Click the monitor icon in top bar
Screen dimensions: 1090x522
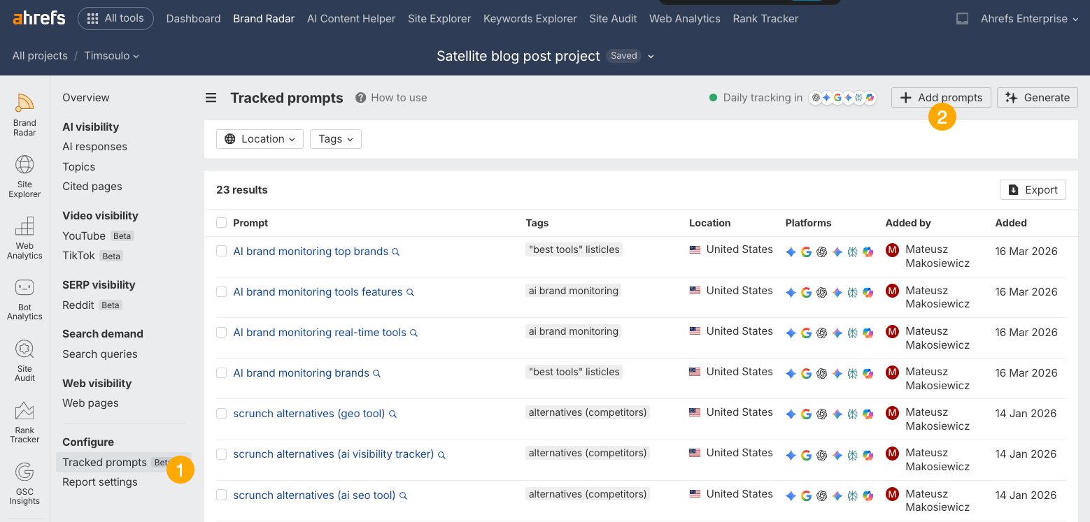[x=963, y=19]
